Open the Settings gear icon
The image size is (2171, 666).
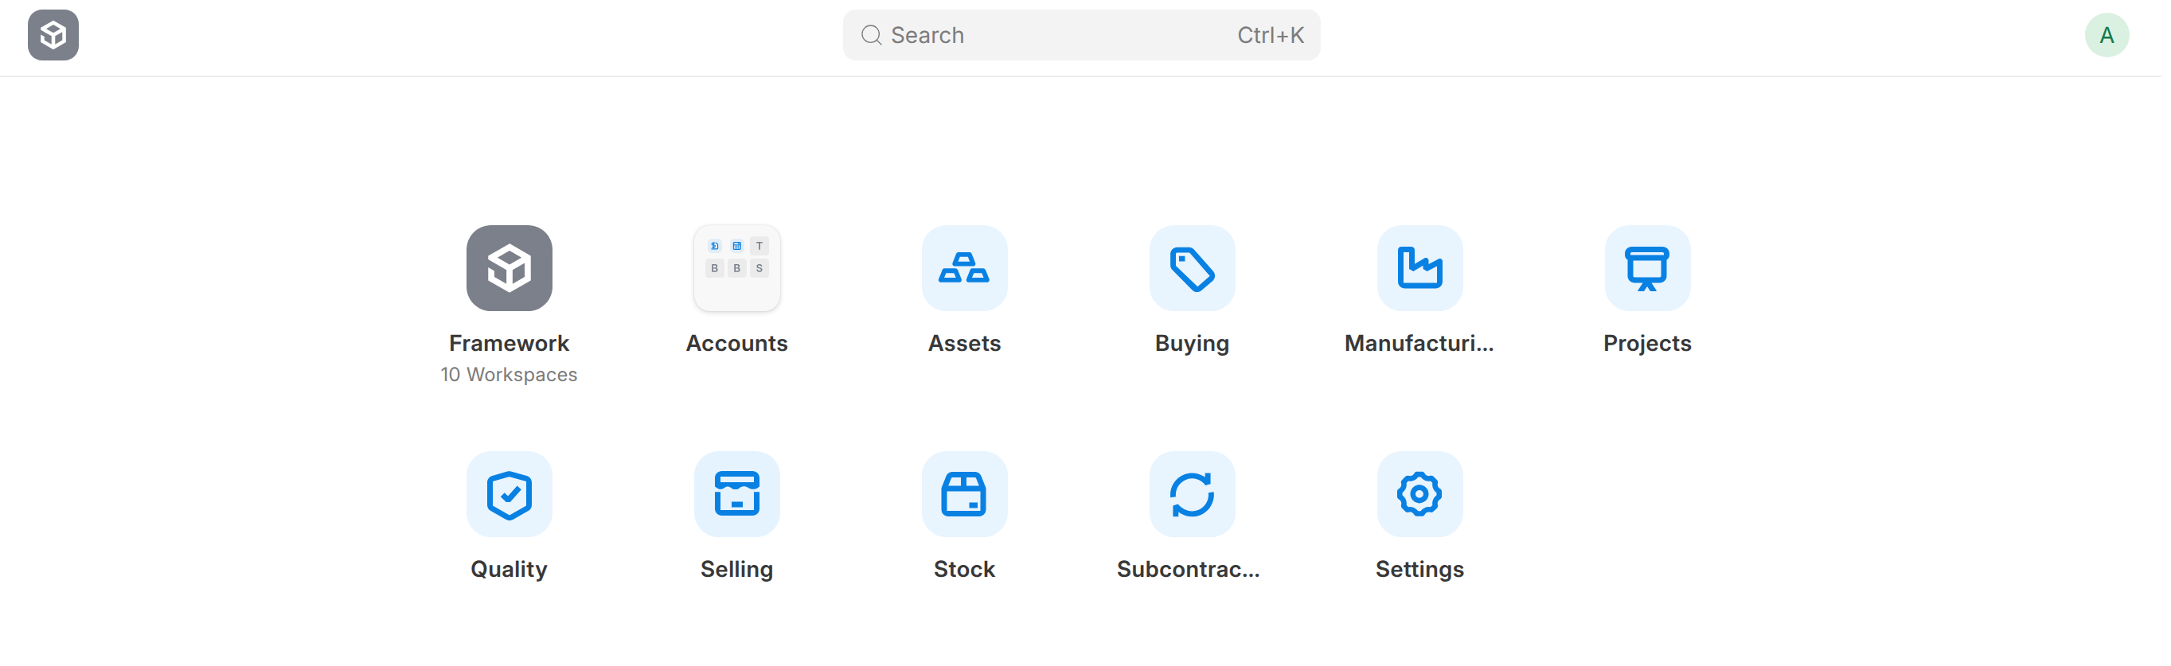1419,494
